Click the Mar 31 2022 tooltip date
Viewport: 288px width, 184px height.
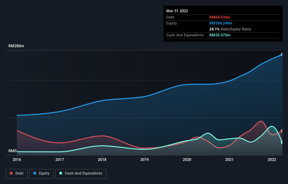[177, 11]
